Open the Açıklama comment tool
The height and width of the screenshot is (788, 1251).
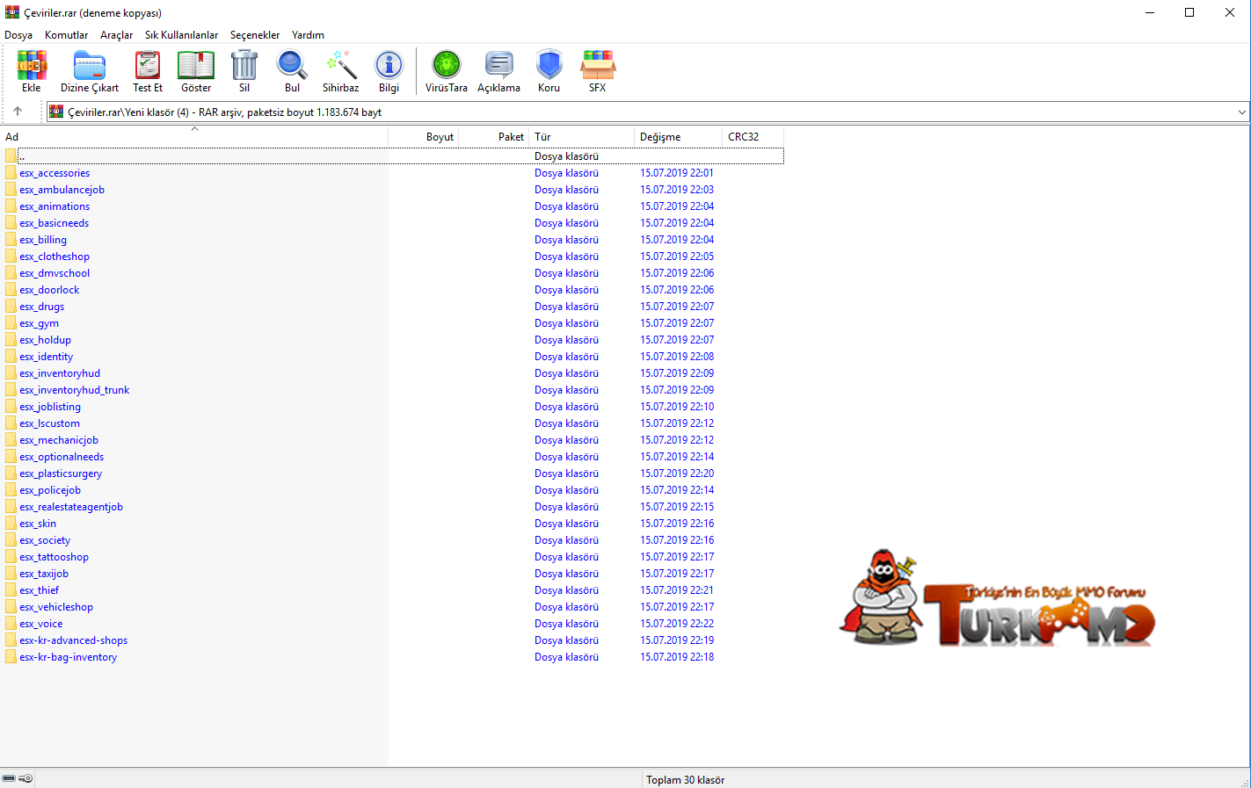click(x=499, y=66)
